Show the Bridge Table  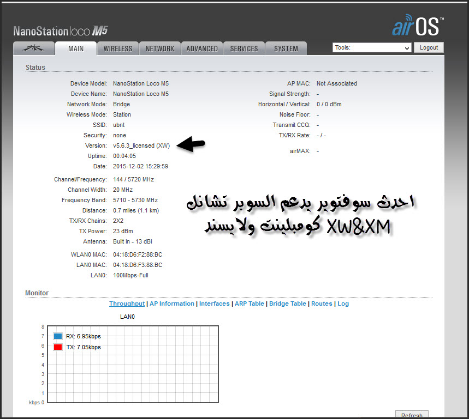coord(288,303)
